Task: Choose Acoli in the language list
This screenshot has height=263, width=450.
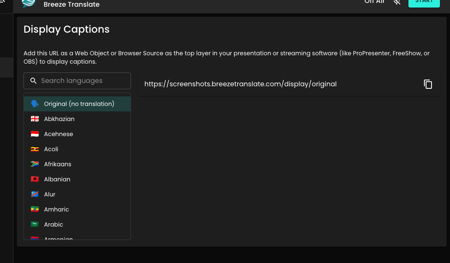Action: coord(77,149)
